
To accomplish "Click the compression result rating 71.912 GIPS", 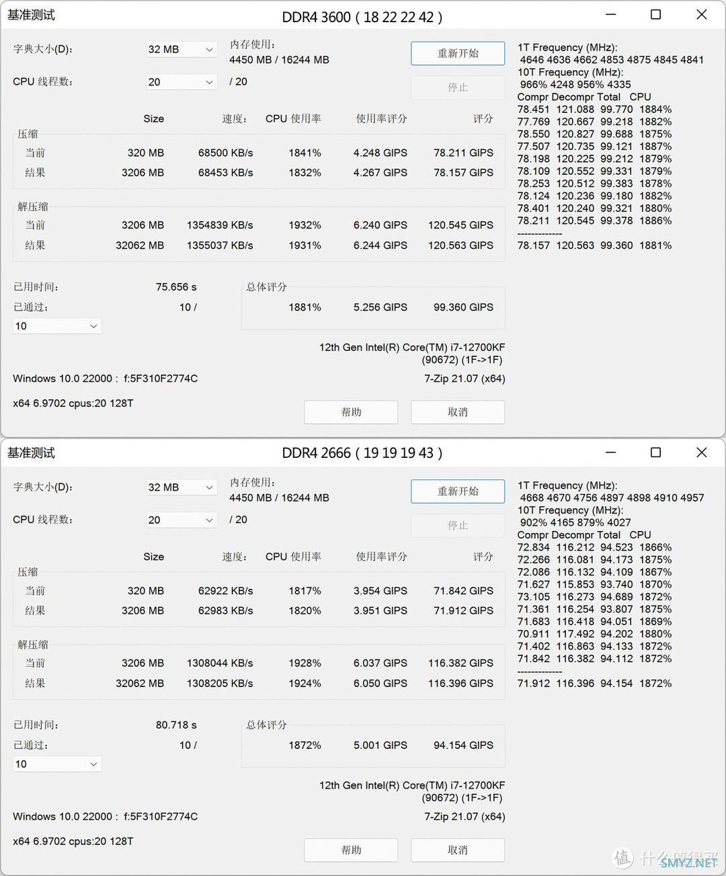I will point(464,611).
